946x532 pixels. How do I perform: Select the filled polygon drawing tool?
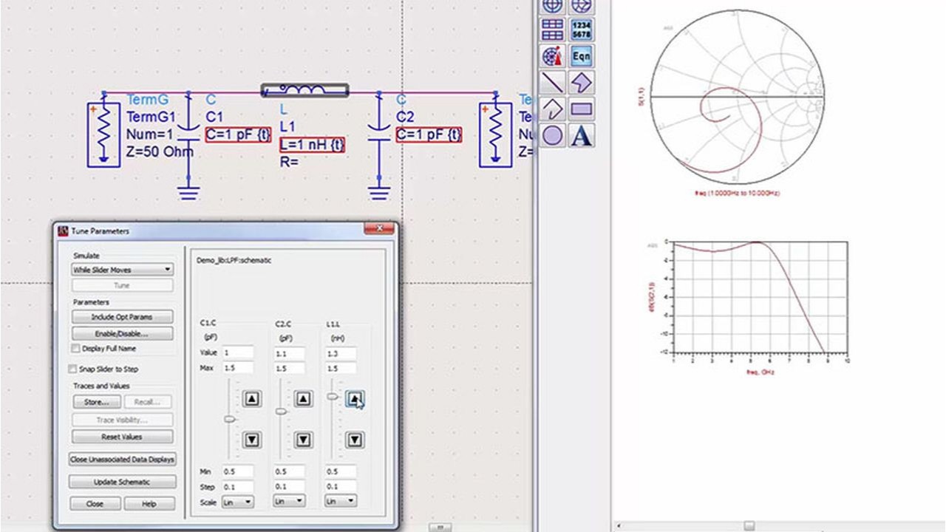pyautogui.click(x=582, y=82)
